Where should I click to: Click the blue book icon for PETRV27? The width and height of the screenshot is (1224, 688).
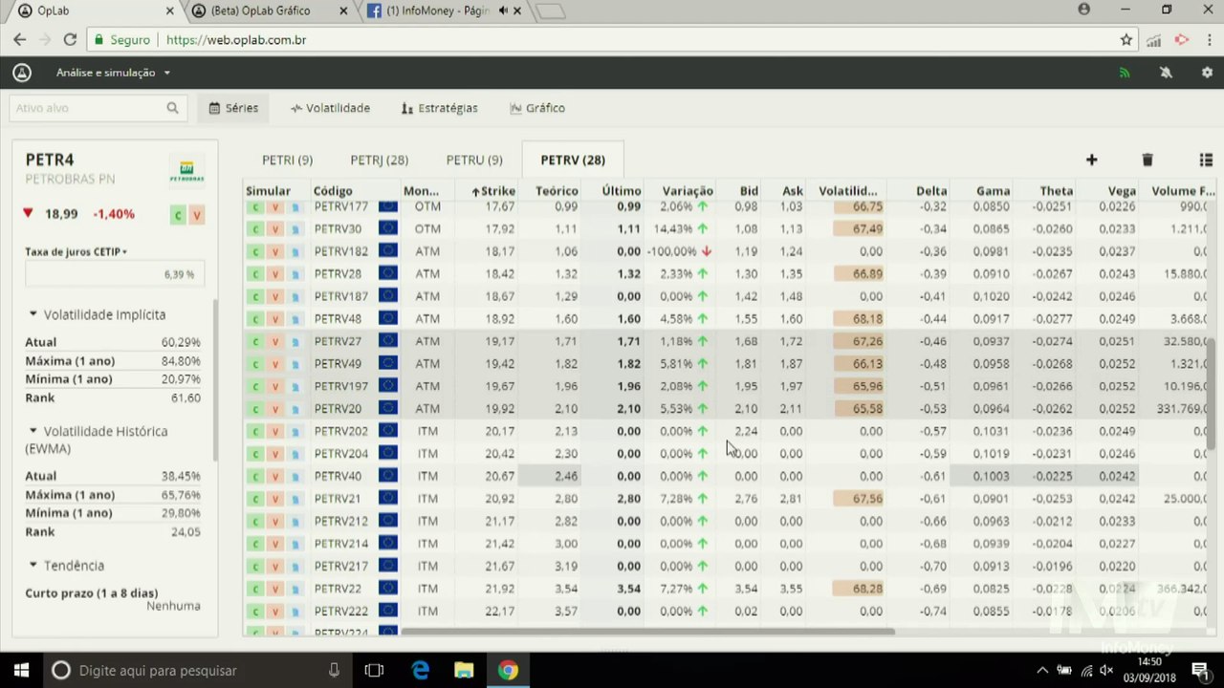coord(295,341)
